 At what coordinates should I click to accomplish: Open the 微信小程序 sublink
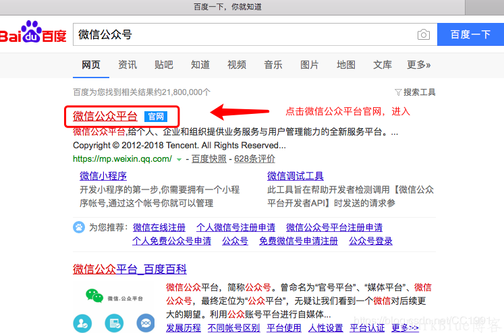pos(103,176)
